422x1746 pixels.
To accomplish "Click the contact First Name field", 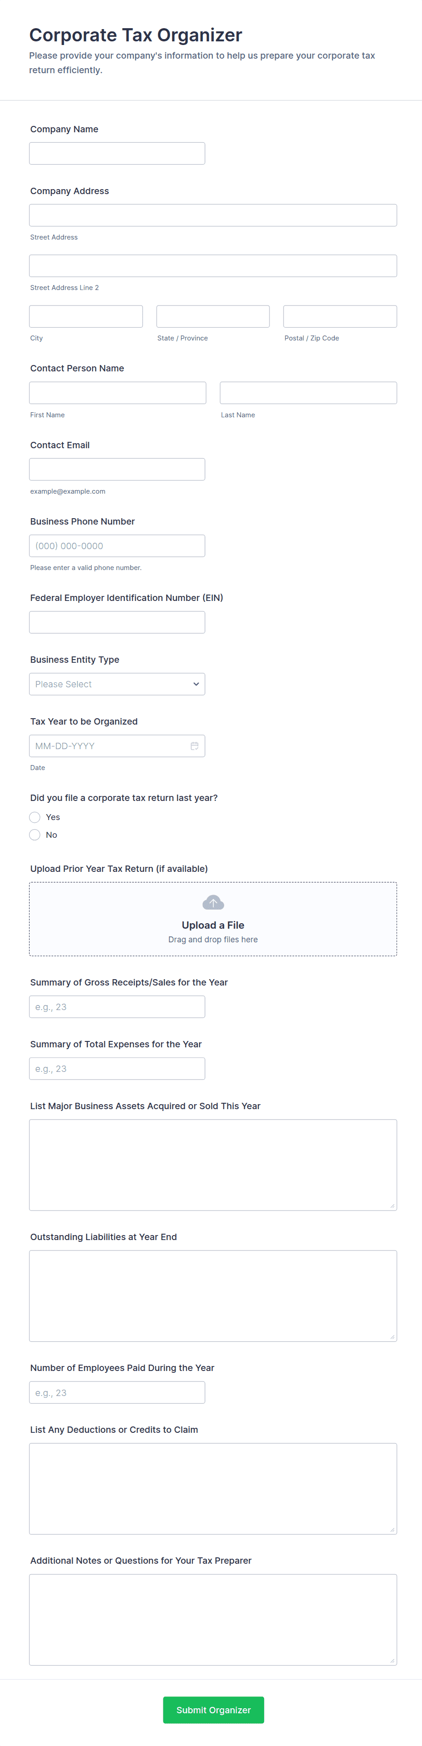I will point(118,392).
